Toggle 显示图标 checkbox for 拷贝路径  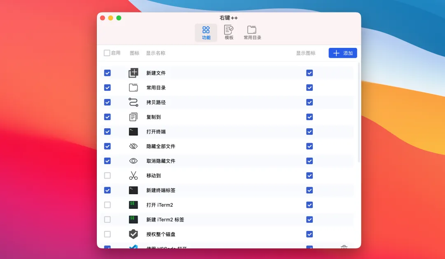click(309, 102)
